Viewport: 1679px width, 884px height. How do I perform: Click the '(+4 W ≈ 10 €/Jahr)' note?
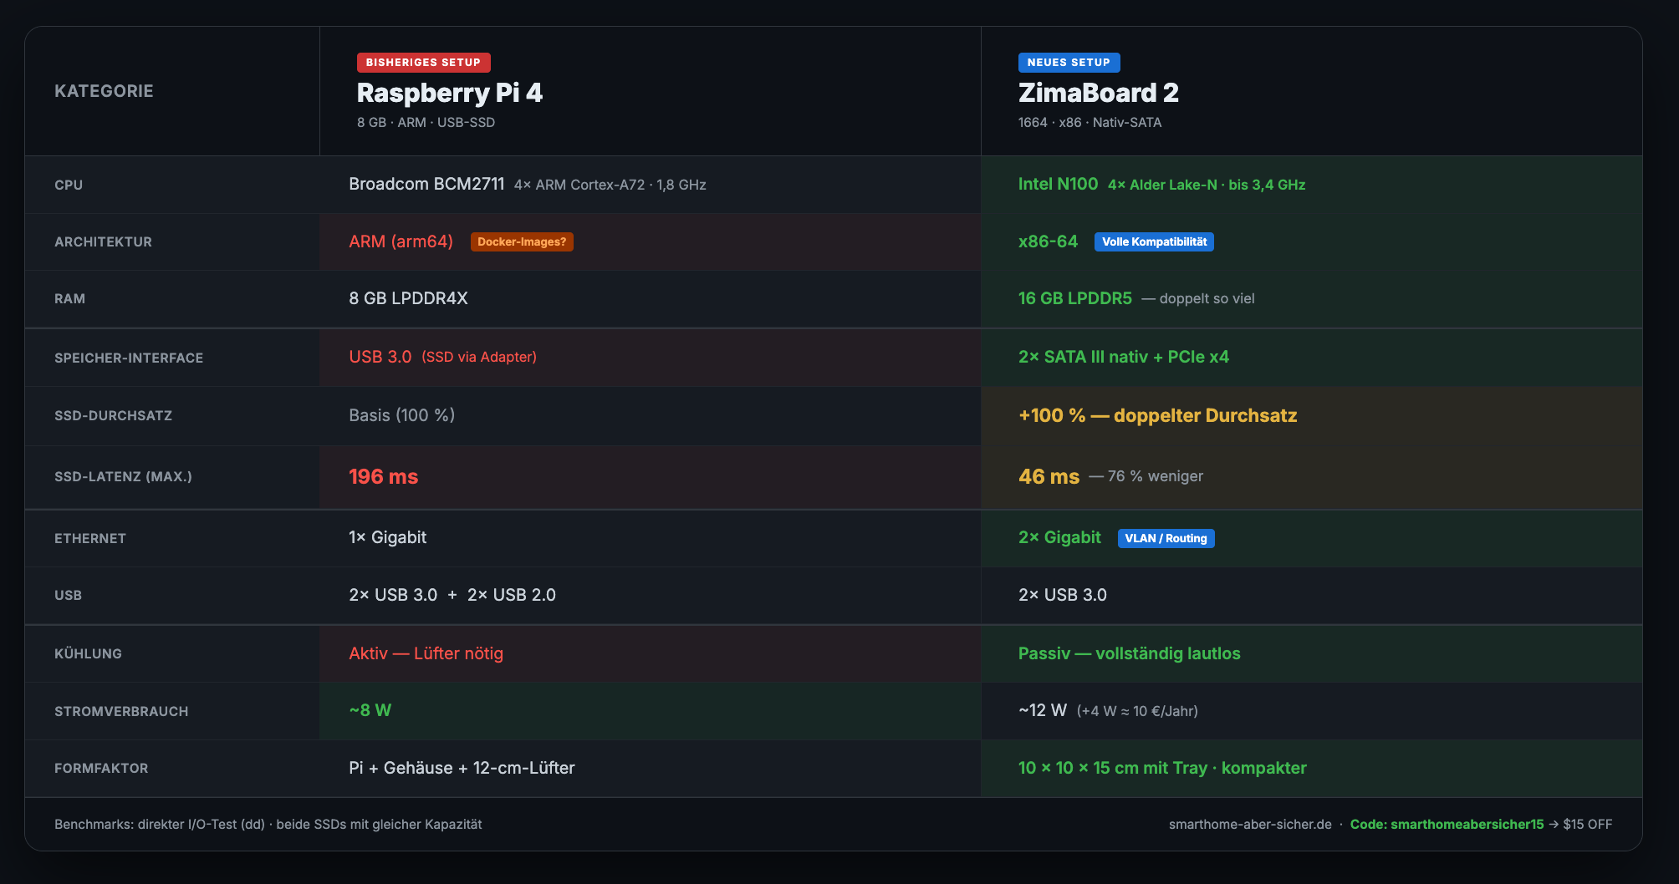point(1137,711)
